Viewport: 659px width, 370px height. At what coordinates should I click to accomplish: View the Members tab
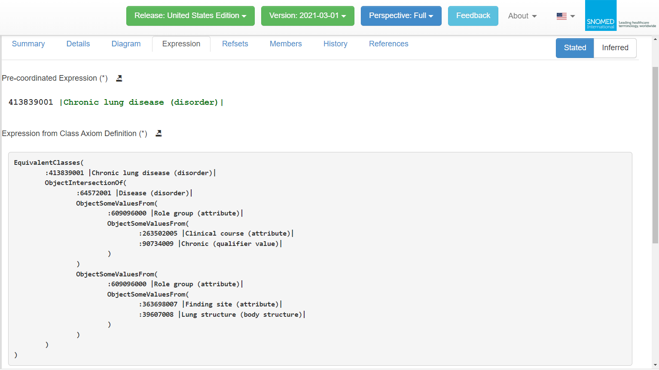[x=286, y=44]
